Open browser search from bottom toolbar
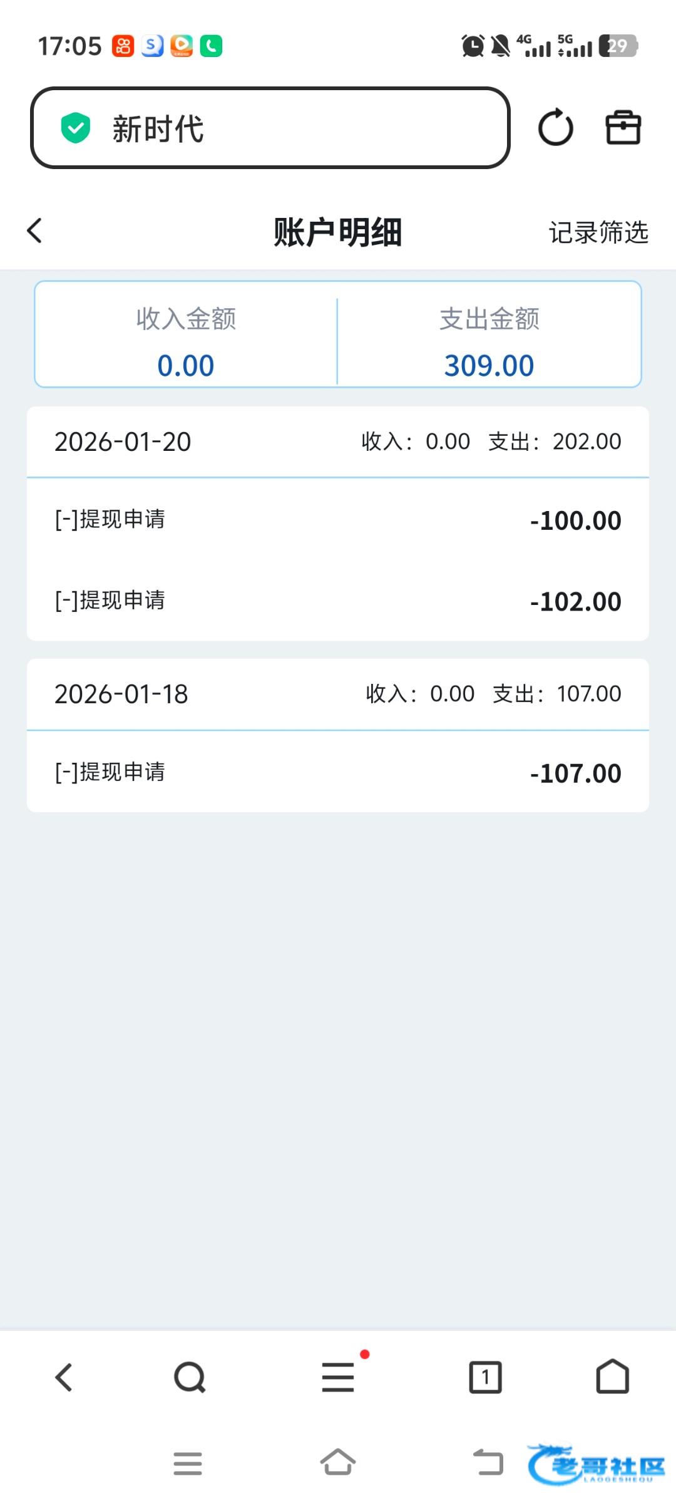The width and height of the screenshot is (676, 1503). click(190, 1377)
